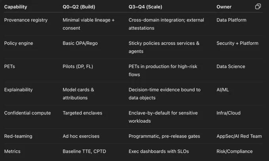Select the Confidential compute cell
The width and height of the screenshot is (269, 161).
pos(27,113)
